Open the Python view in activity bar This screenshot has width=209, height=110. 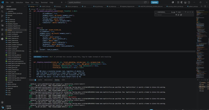click(2, 39)
